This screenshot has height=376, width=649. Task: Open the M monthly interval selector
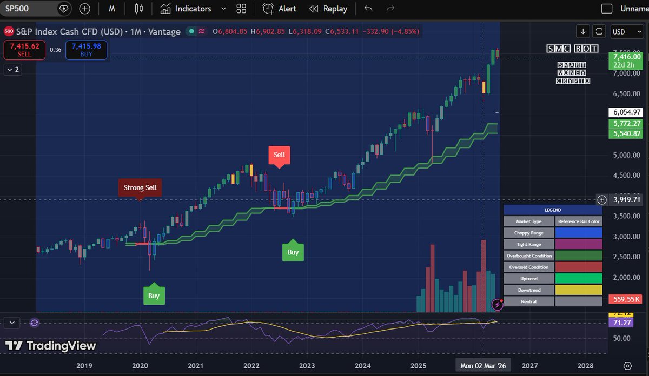click(112, 9)
